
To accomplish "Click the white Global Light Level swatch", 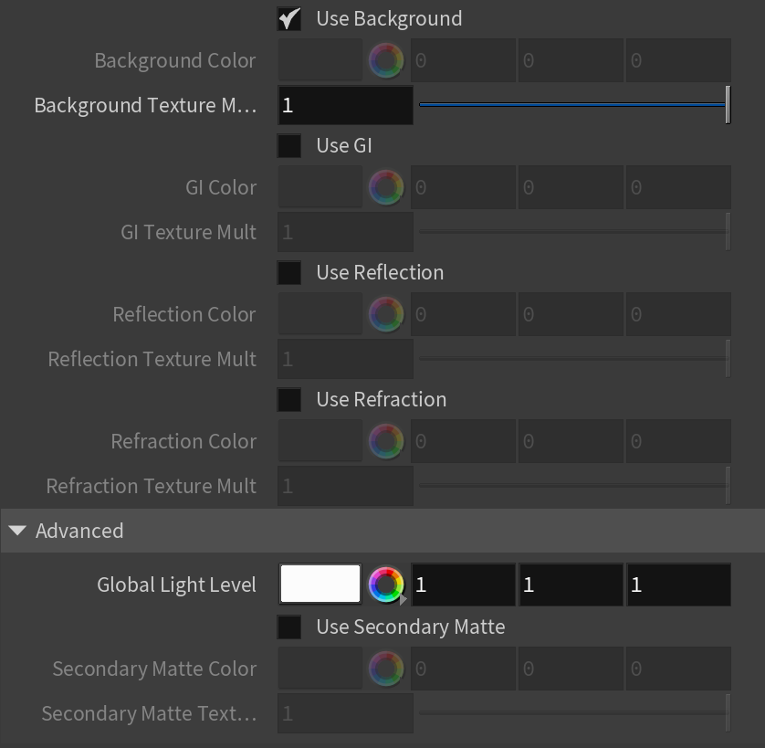I will click(x=320, y=584).
